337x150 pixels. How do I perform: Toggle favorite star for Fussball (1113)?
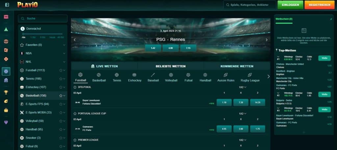tap(61, 70)
